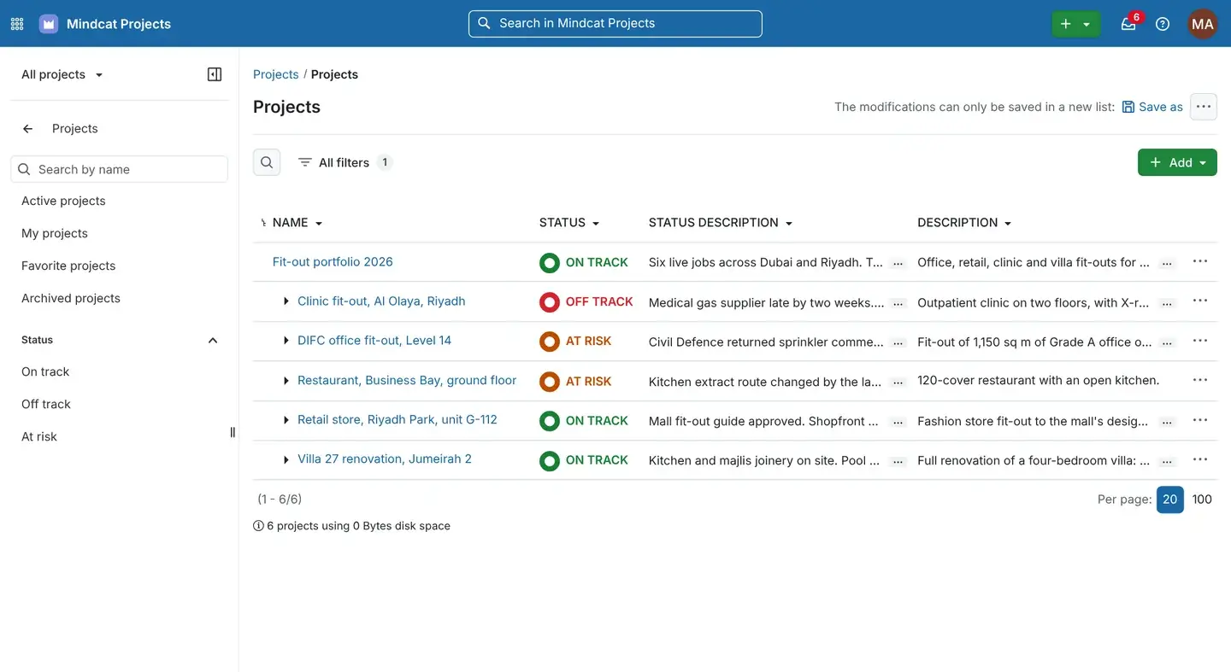Image resolution: width=1231 pixels, height=672 pixels.
Task: Open the STATUS column header menu
Action: click(569, 223)
